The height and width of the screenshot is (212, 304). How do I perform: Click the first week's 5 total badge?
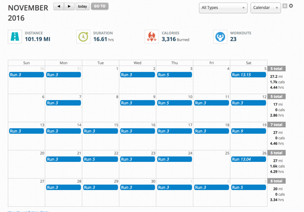pos(276,68)
